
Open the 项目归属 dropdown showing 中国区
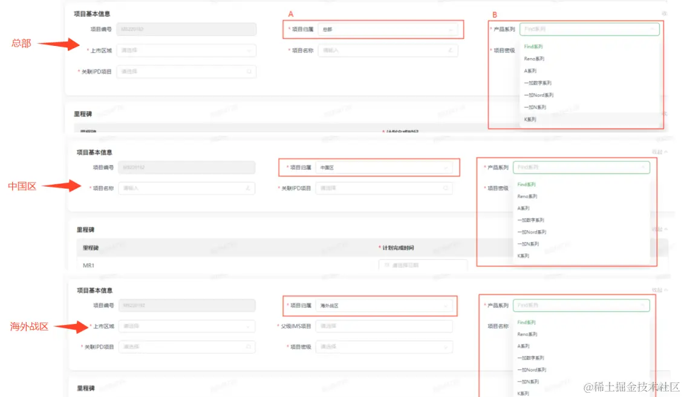pyautogui.click(x=384, y=167)
